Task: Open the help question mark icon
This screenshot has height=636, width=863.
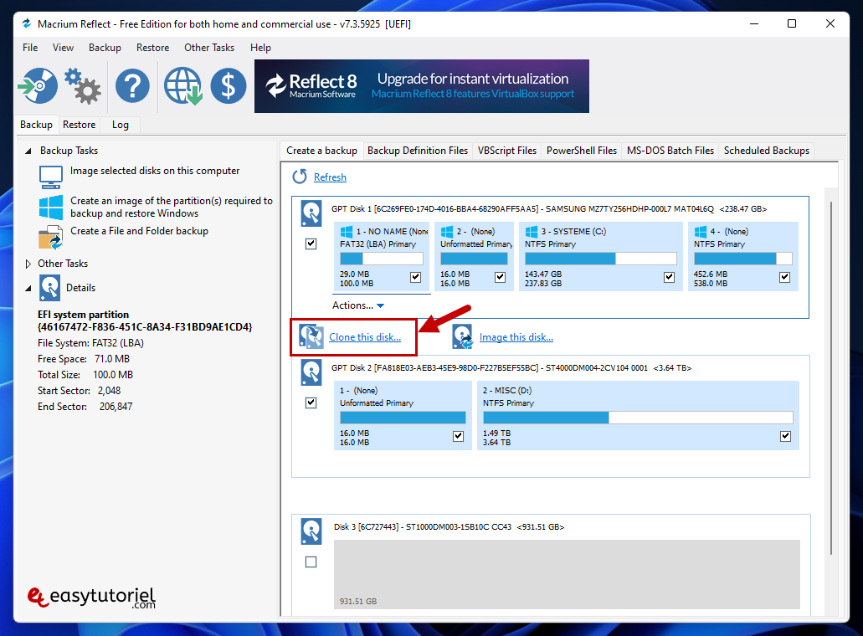Action: [132, 86]
